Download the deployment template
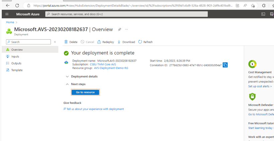274x141 pixels. tap(126, 42)
